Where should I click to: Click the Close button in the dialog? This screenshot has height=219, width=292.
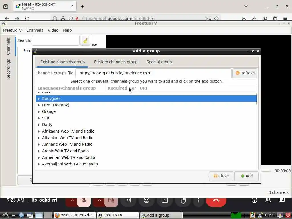point(221,176)
